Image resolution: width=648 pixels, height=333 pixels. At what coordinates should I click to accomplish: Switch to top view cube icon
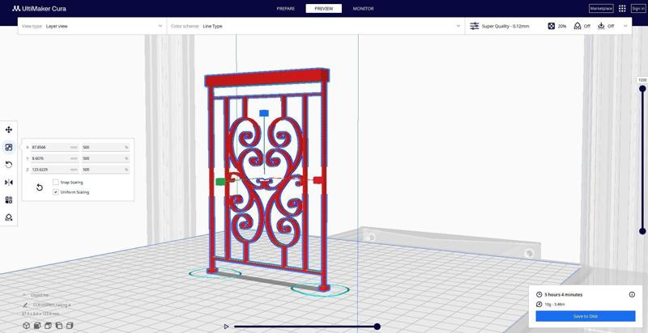click(48, 326)
